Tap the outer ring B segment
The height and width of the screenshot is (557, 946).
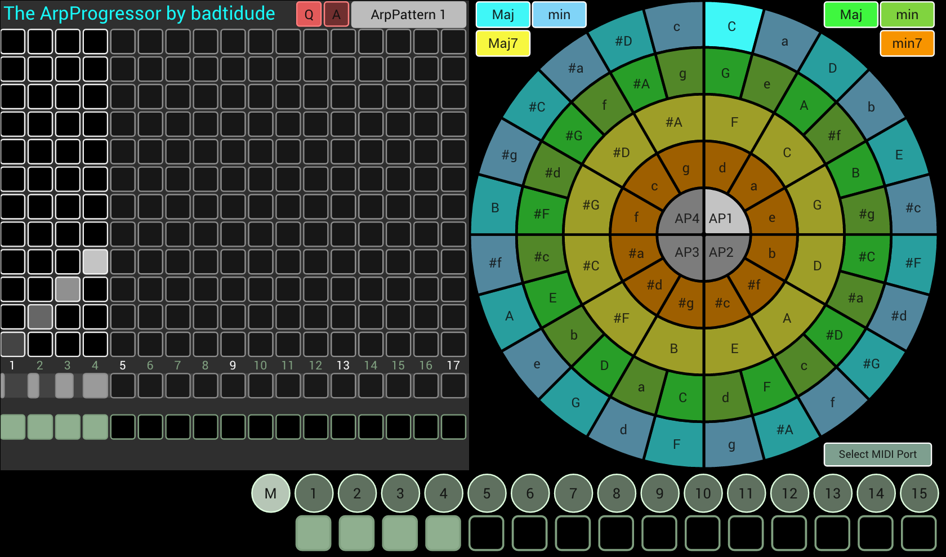(495, 208)
